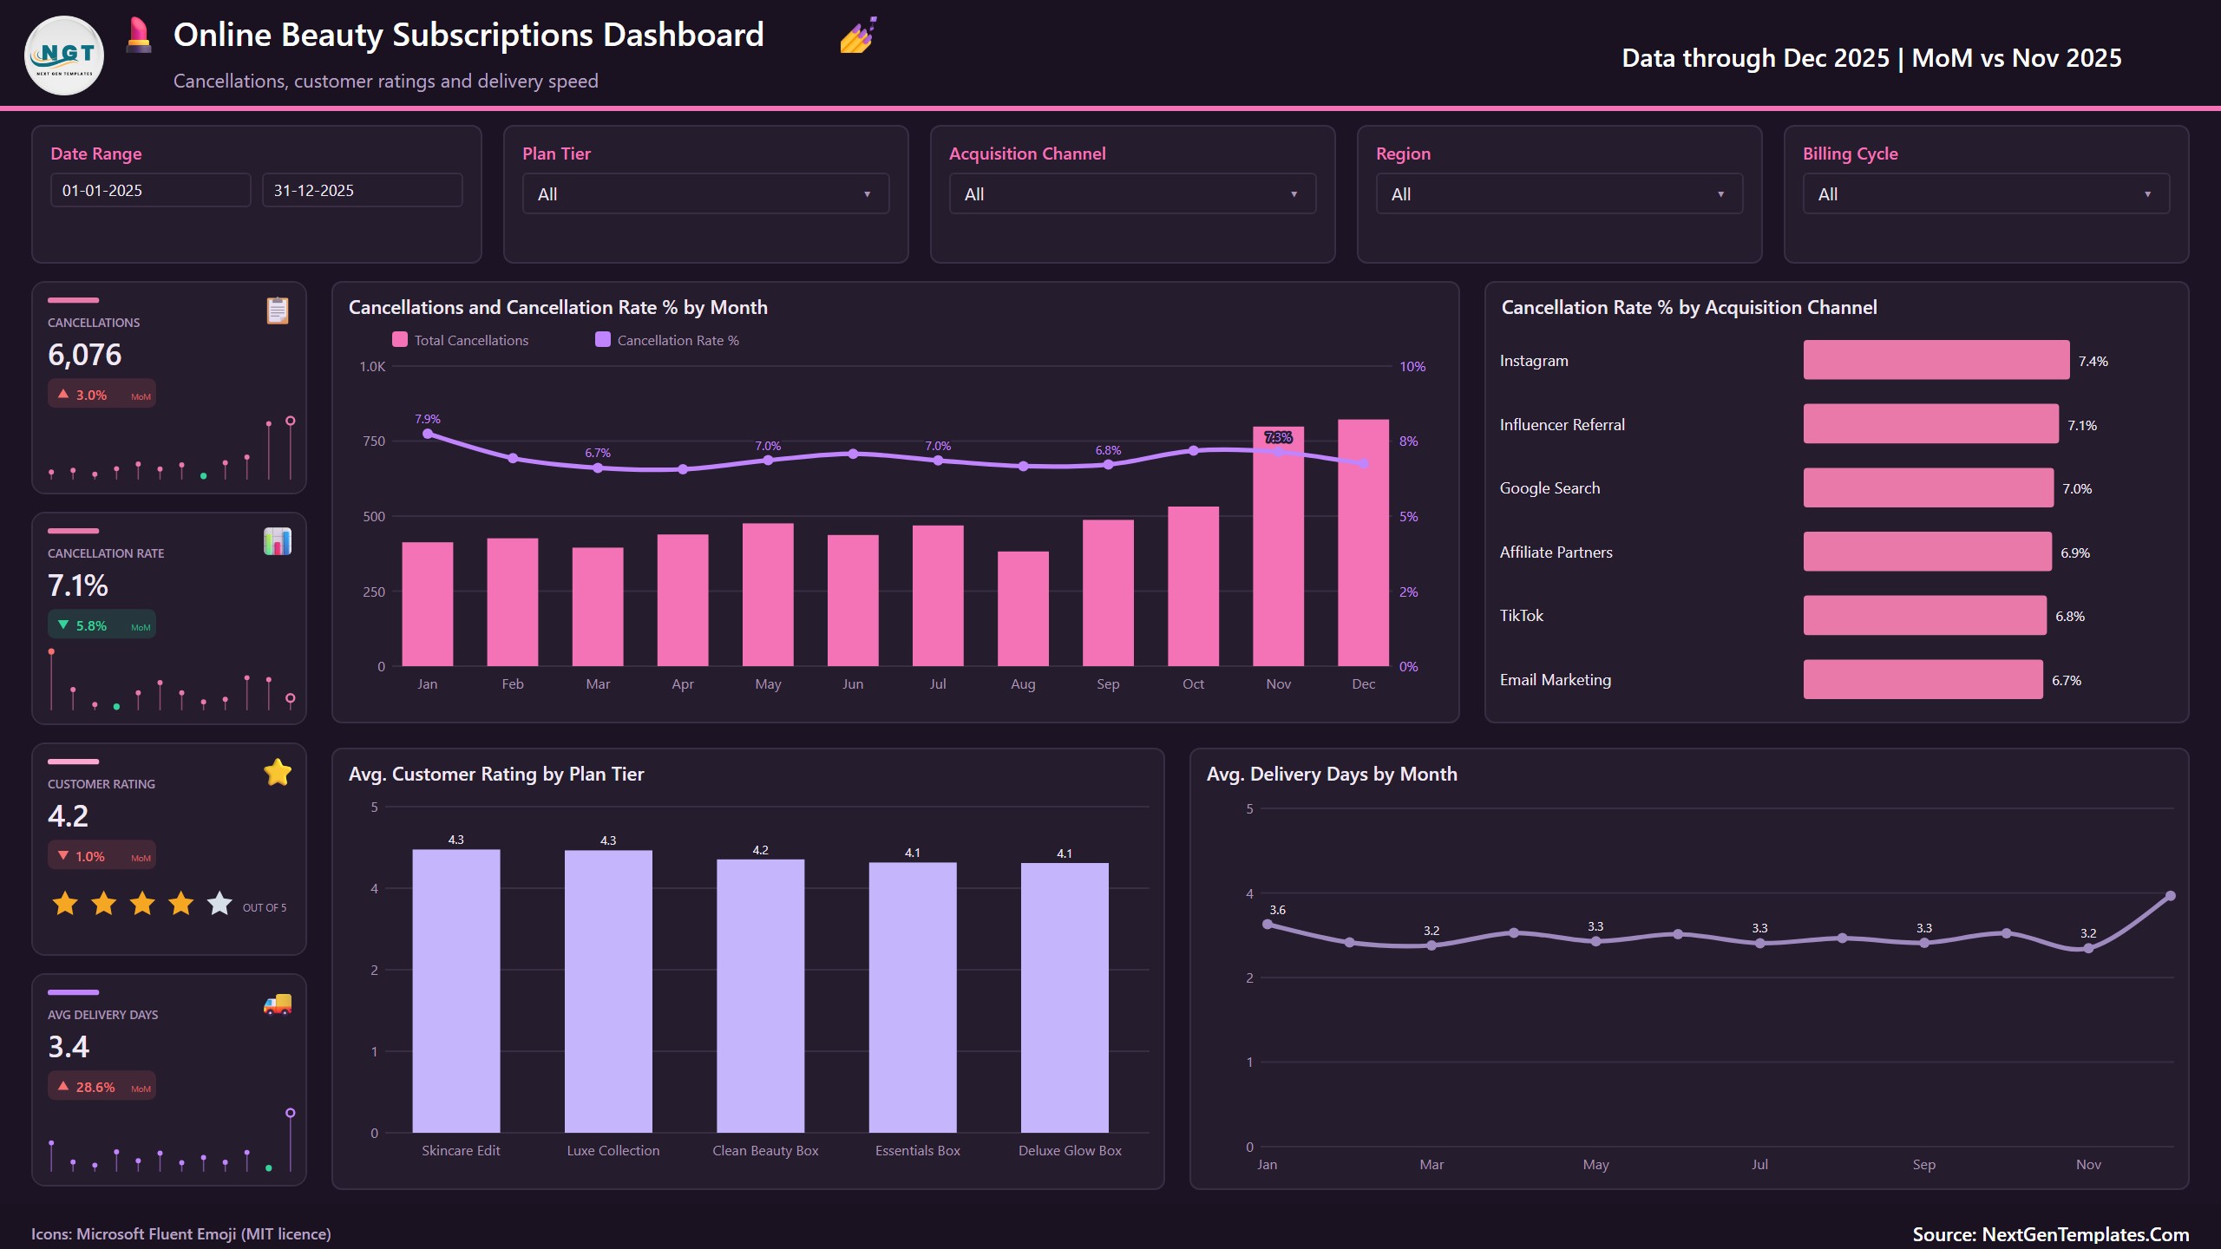Click the 7.1% cancellation rate value

[x=78, y=585]
